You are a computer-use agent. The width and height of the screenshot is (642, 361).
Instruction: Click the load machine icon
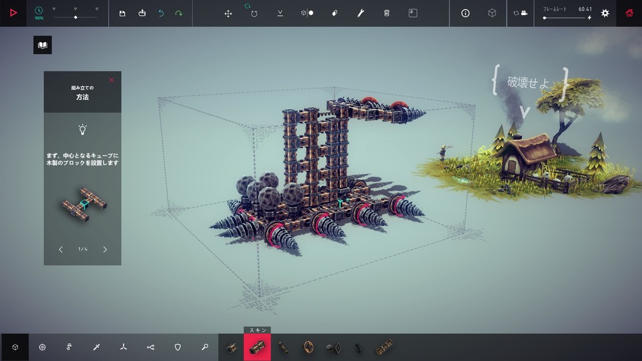[x=142, y=13]
